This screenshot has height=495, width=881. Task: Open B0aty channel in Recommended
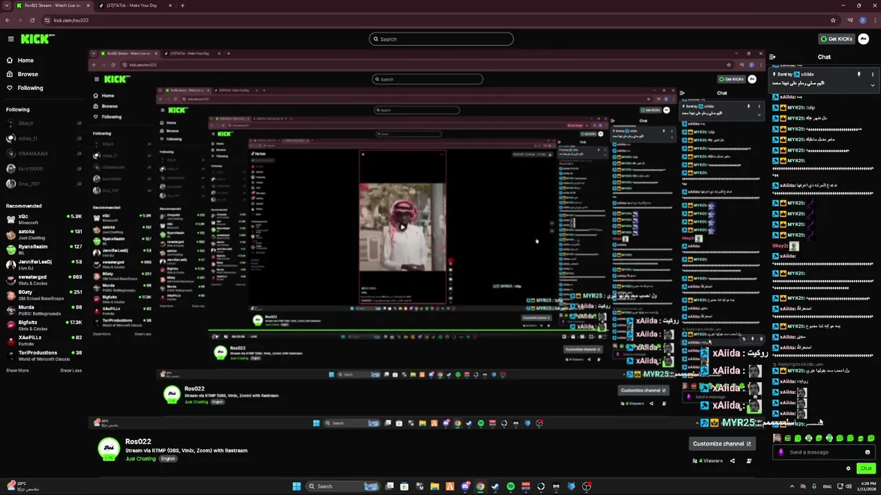43,295
